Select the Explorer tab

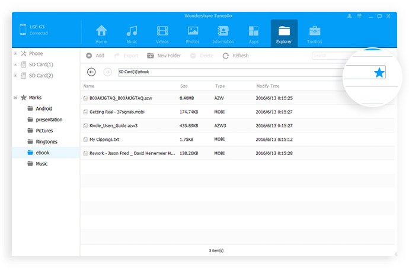284,34
